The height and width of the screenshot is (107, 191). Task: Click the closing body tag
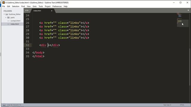[x=38, y=53]
